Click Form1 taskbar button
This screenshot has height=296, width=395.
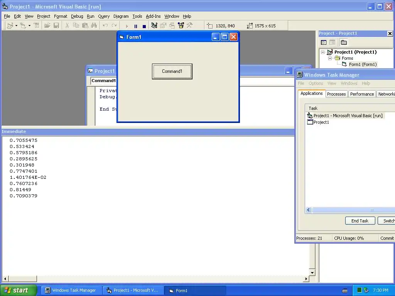pos(194,291)
